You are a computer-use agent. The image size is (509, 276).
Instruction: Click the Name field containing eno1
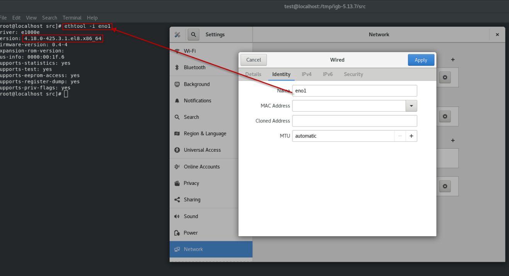coord(355,91)
